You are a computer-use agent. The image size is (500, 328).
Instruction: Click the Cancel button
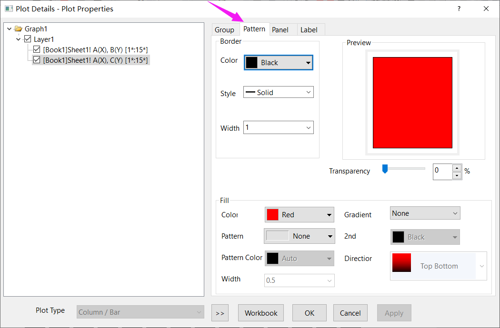(x=350, y=313)
